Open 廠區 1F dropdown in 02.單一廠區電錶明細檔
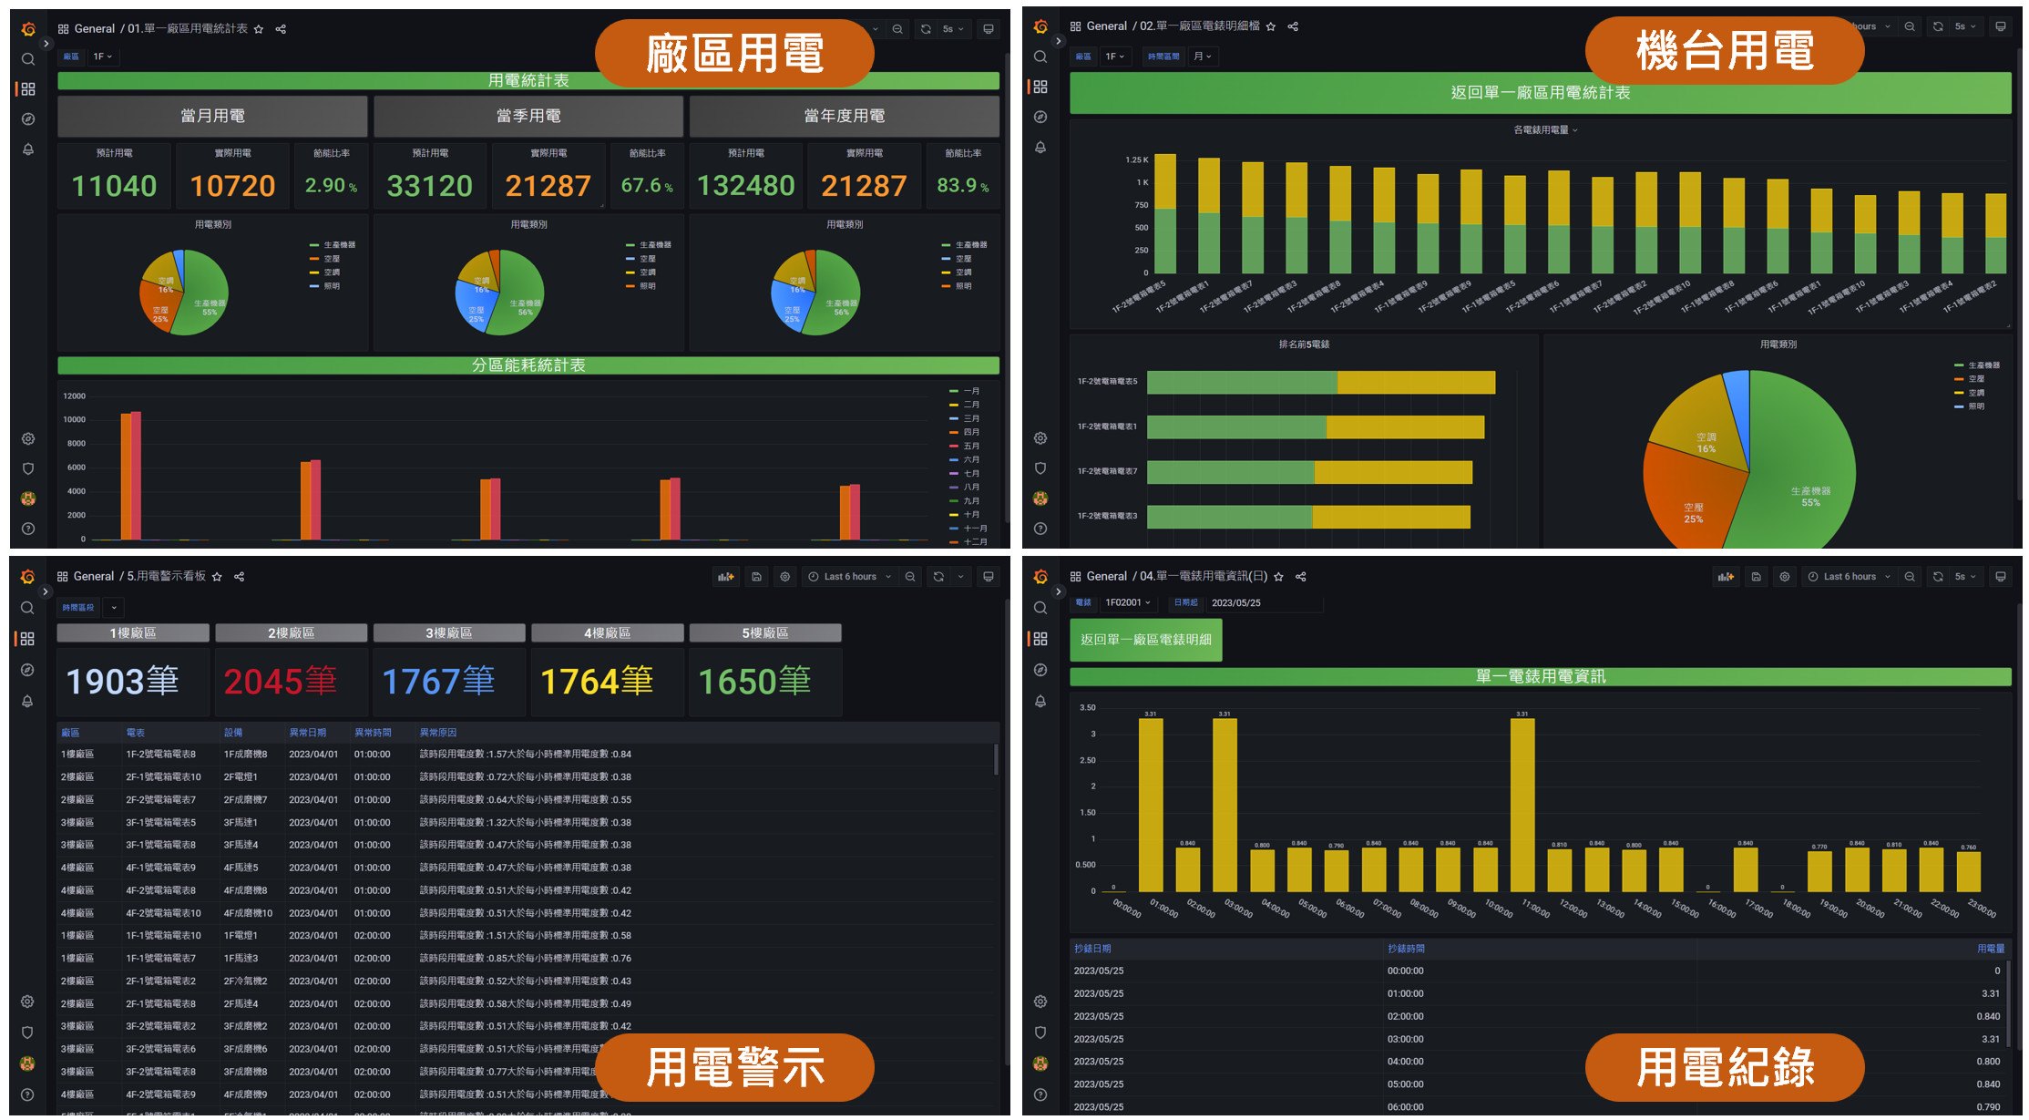The image size is (2029, 1120). (x=1115, y=57)
